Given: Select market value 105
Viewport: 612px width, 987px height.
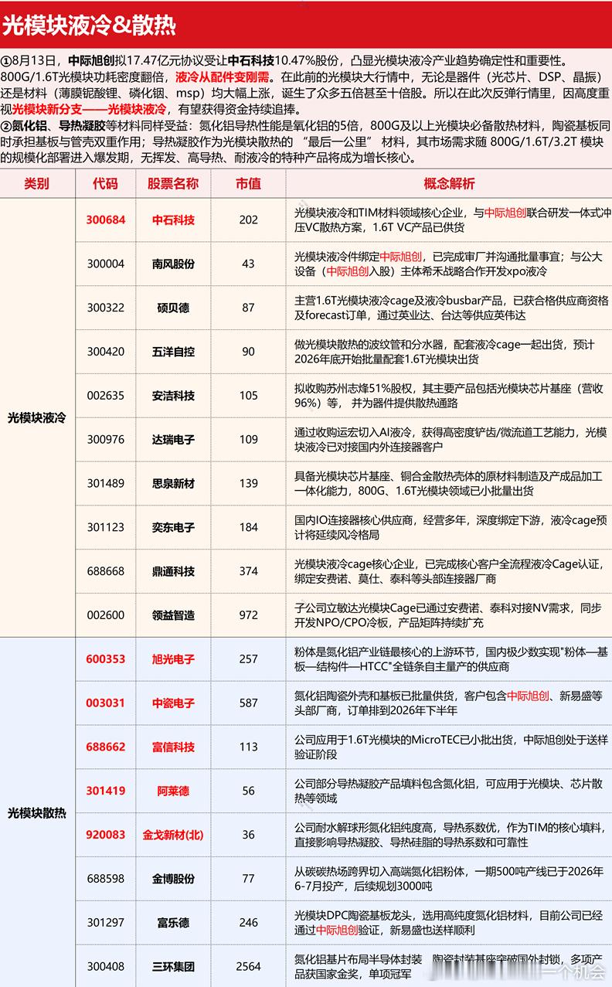Looking at the screenshot, I should click(x=248, y=396).
